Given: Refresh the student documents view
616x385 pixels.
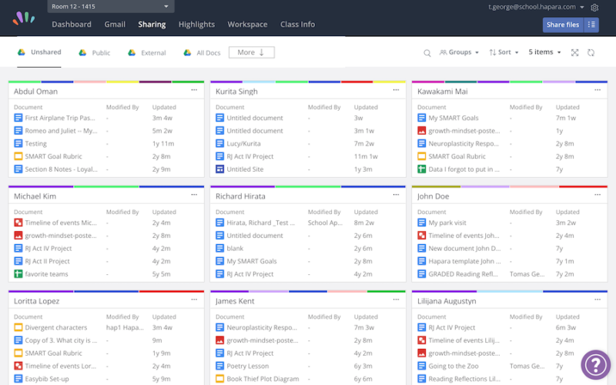Looking at the screenshot, I should coord(591,52).
